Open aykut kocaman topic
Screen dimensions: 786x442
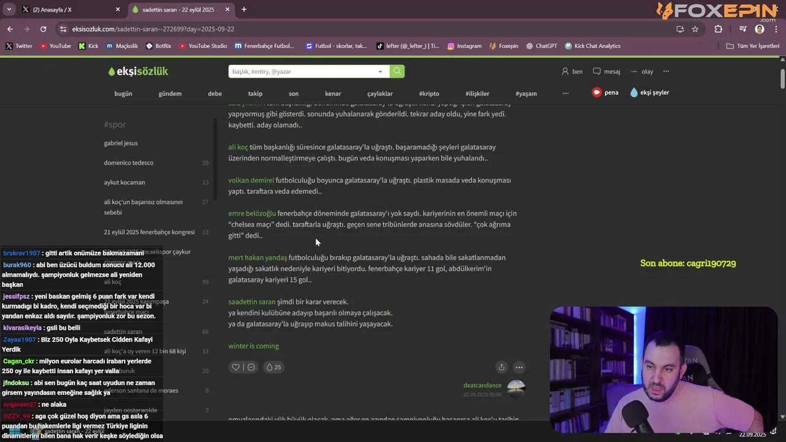coord(125,182)
